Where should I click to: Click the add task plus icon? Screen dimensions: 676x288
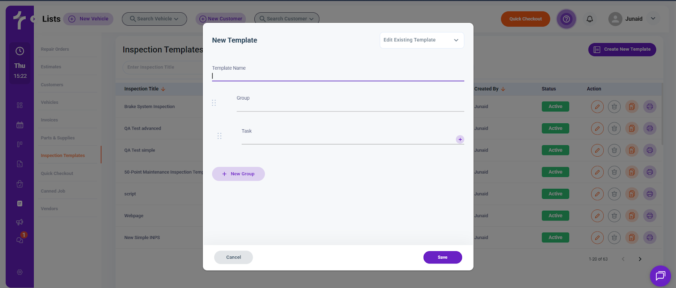pos(460,139)
